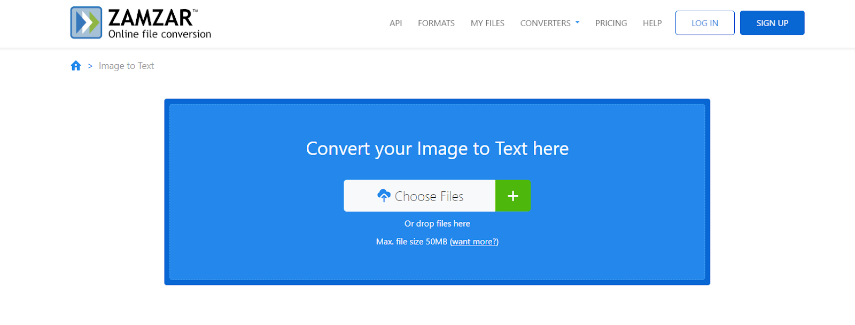
Task: Click the cloud upload icon
Action: 384,196
